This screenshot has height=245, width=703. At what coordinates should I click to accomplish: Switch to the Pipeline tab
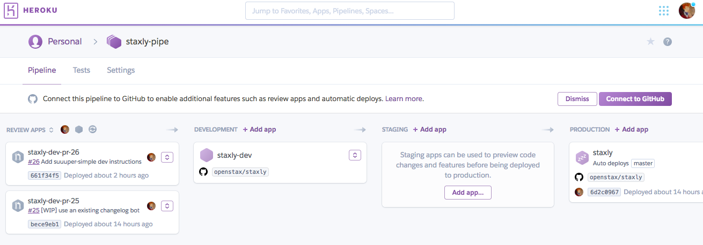click(42, 70)
